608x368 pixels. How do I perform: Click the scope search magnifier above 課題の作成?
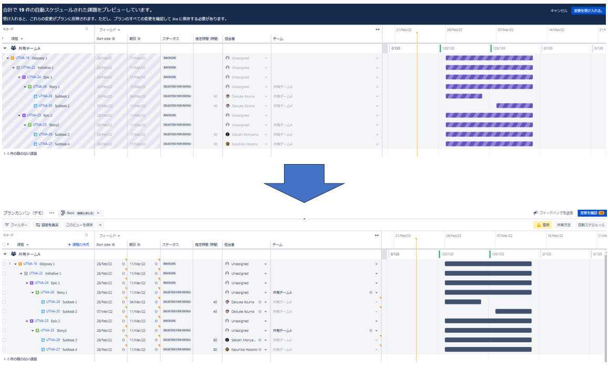[87, 235]
